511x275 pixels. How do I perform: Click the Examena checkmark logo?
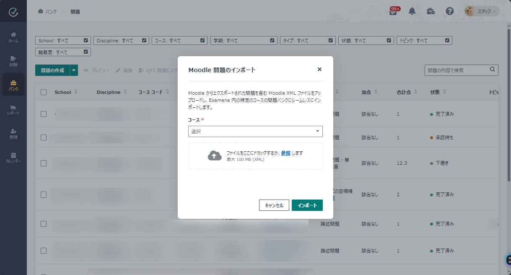[13, 12]
